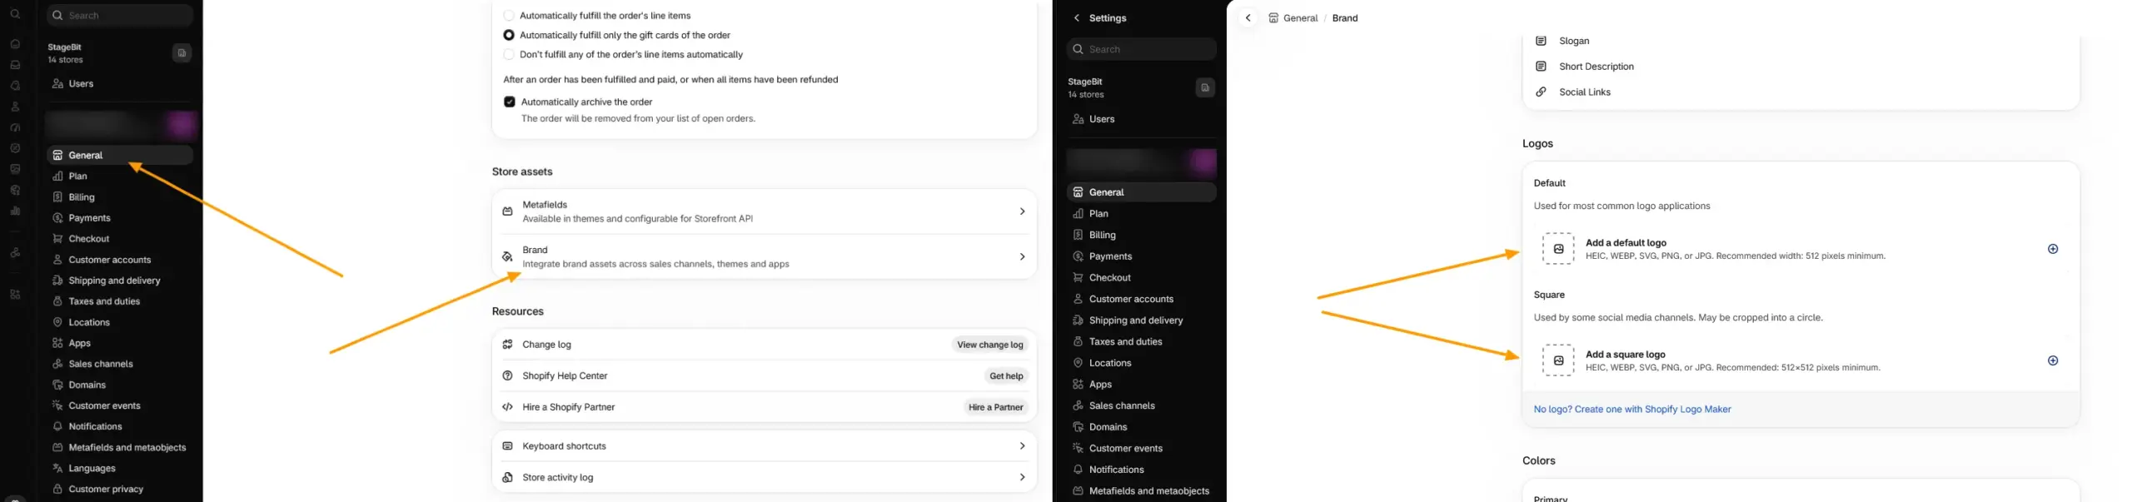Select Don't fulfill any line items automatically
Viewport: 2132px width, 502px height.
click(509, 54)
